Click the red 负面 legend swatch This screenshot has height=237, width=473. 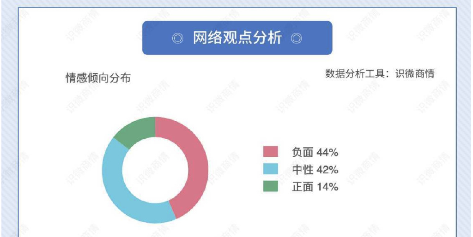(x=270, y=152)
